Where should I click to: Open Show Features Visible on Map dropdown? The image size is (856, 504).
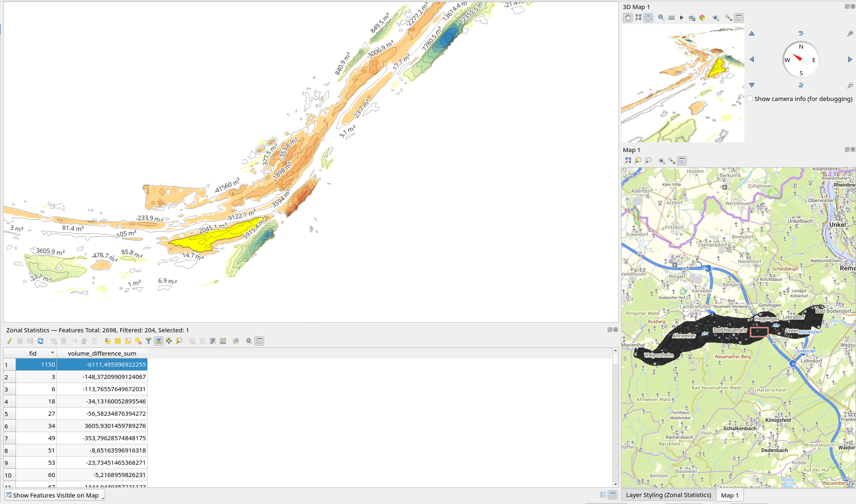point(55,495)
